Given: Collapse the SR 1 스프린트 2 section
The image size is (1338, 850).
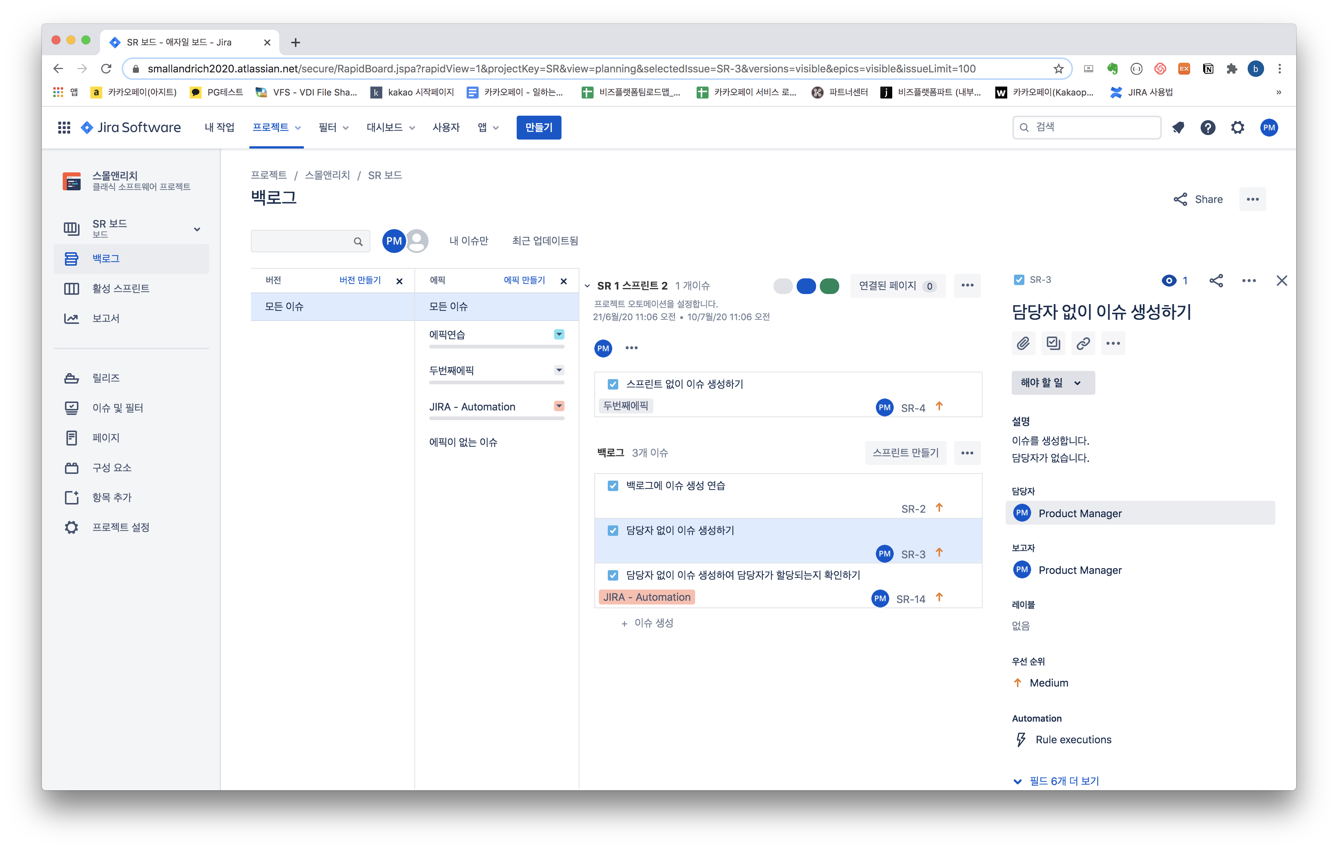Looking at the screenshot, I should point(587,286).
